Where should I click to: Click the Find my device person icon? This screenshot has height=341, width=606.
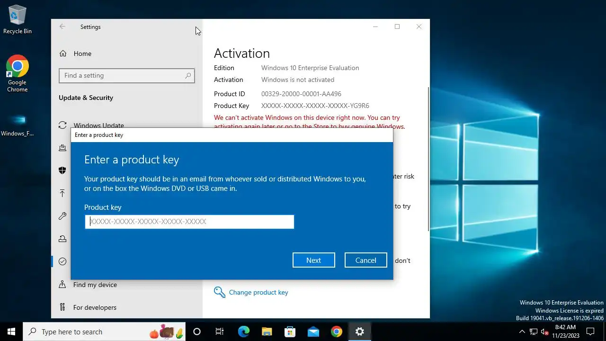[x=62, y=285]
